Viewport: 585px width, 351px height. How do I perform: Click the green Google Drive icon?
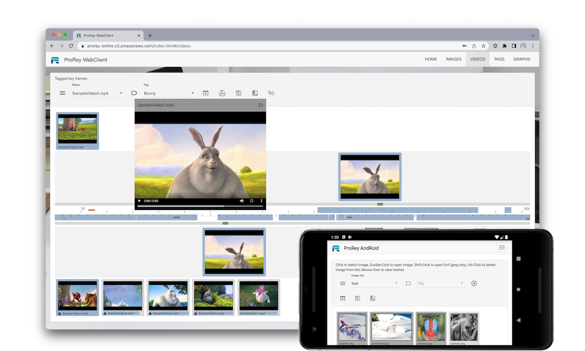pyautogui.click(x=222, y=93)
